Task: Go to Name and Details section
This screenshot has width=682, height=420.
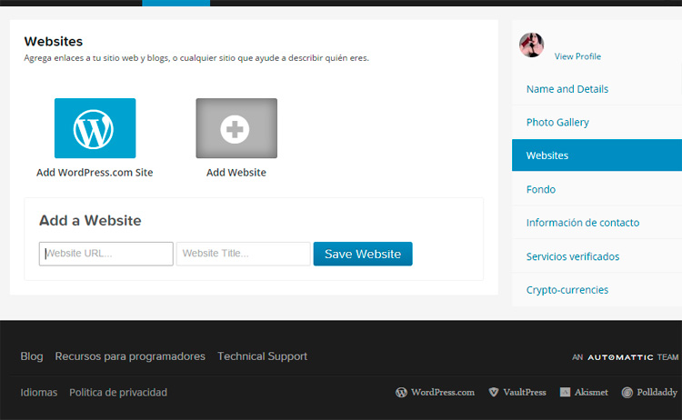Action: coord(567,89)
